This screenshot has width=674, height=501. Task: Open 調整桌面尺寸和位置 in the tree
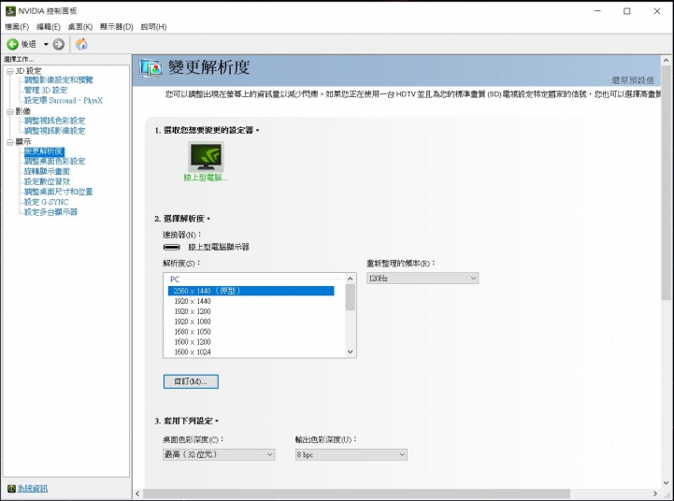[59, 192]
